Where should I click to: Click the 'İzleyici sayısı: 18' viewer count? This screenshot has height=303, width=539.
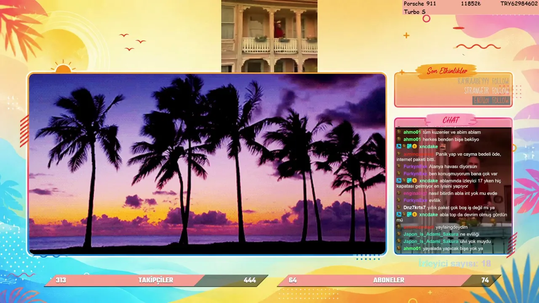pos(455,263)
